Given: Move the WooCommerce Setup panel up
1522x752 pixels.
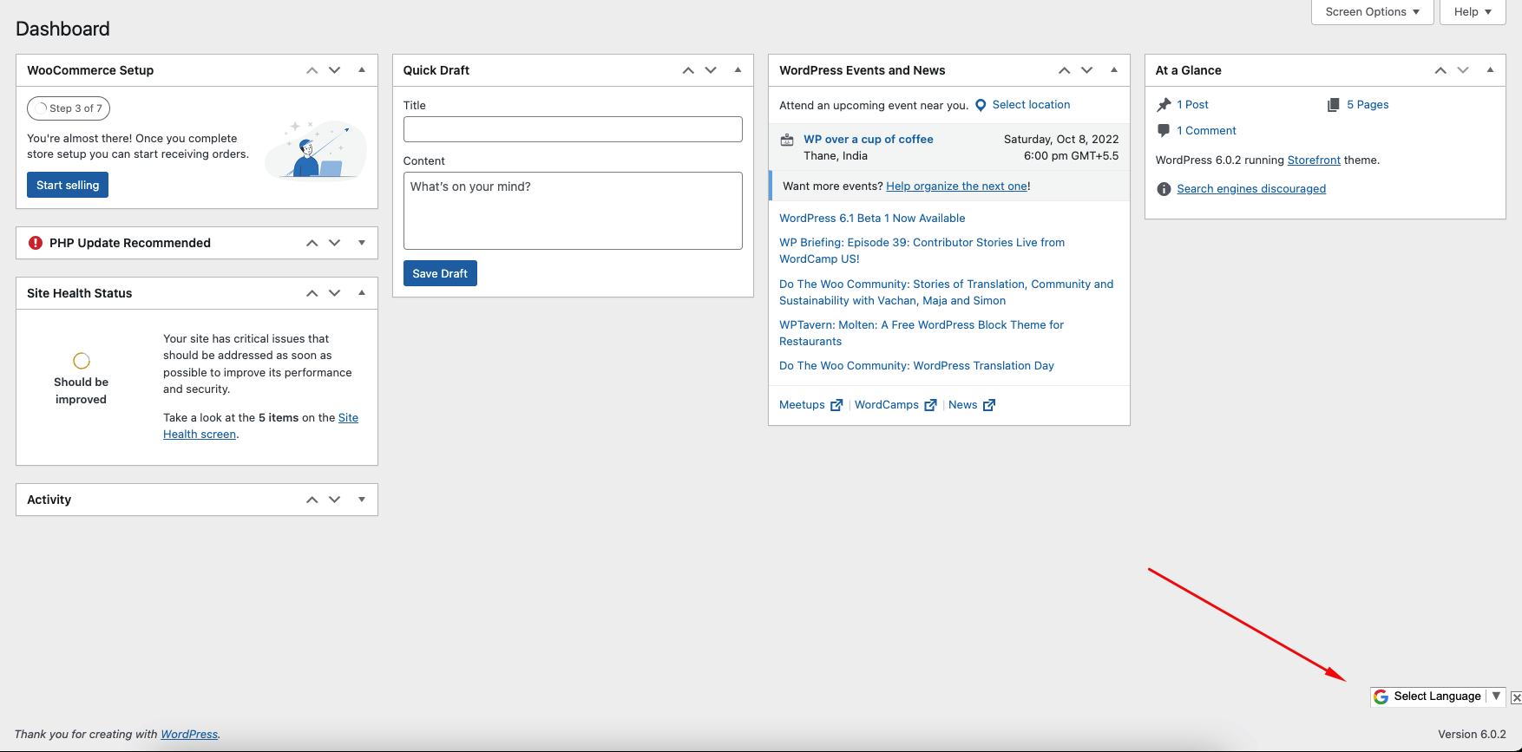Looking at the screenshot, I should pos(312,70).
